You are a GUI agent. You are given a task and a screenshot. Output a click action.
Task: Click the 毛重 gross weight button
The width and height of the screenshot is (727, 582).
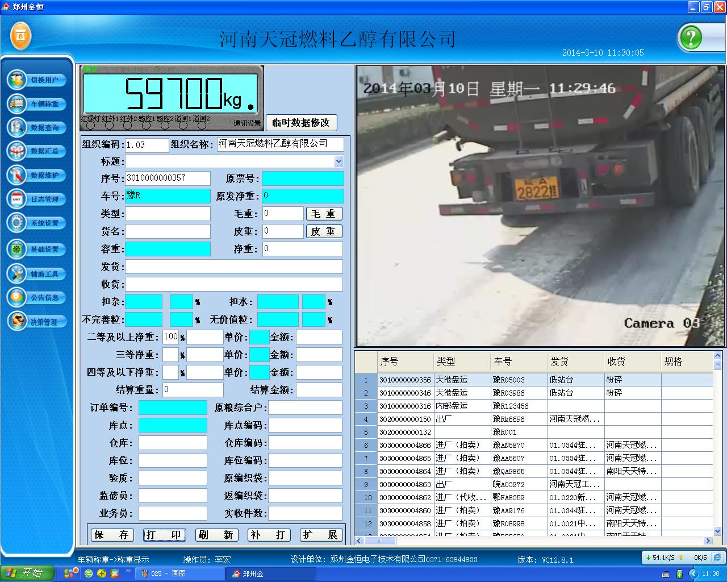coord(324,214)
